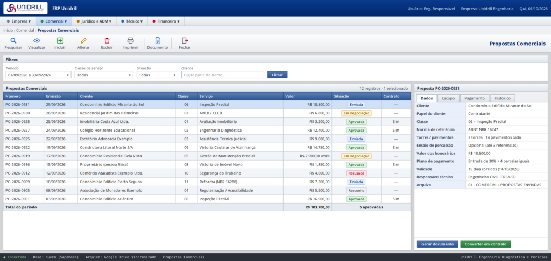Click the Em negociação badge for PC-2026-0930
Image resolution: width=551 pixels, height=261 pixels.
[x=356, y=113]
